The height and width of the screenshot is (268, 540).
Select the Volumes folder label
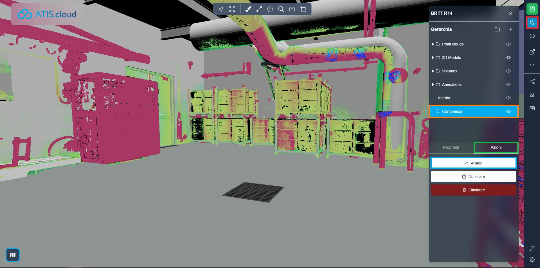[x=449, y=71]
